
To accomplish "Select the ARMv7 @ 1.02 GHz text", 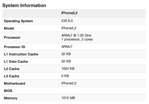I will tap(76, 35).
